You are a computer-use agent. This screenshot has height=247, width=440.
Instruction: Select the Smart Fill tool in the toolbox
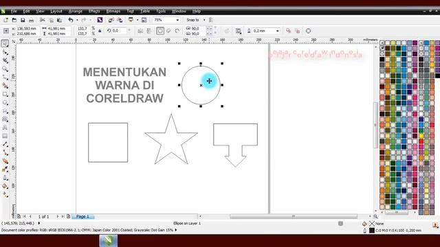(x=5, y=86)
